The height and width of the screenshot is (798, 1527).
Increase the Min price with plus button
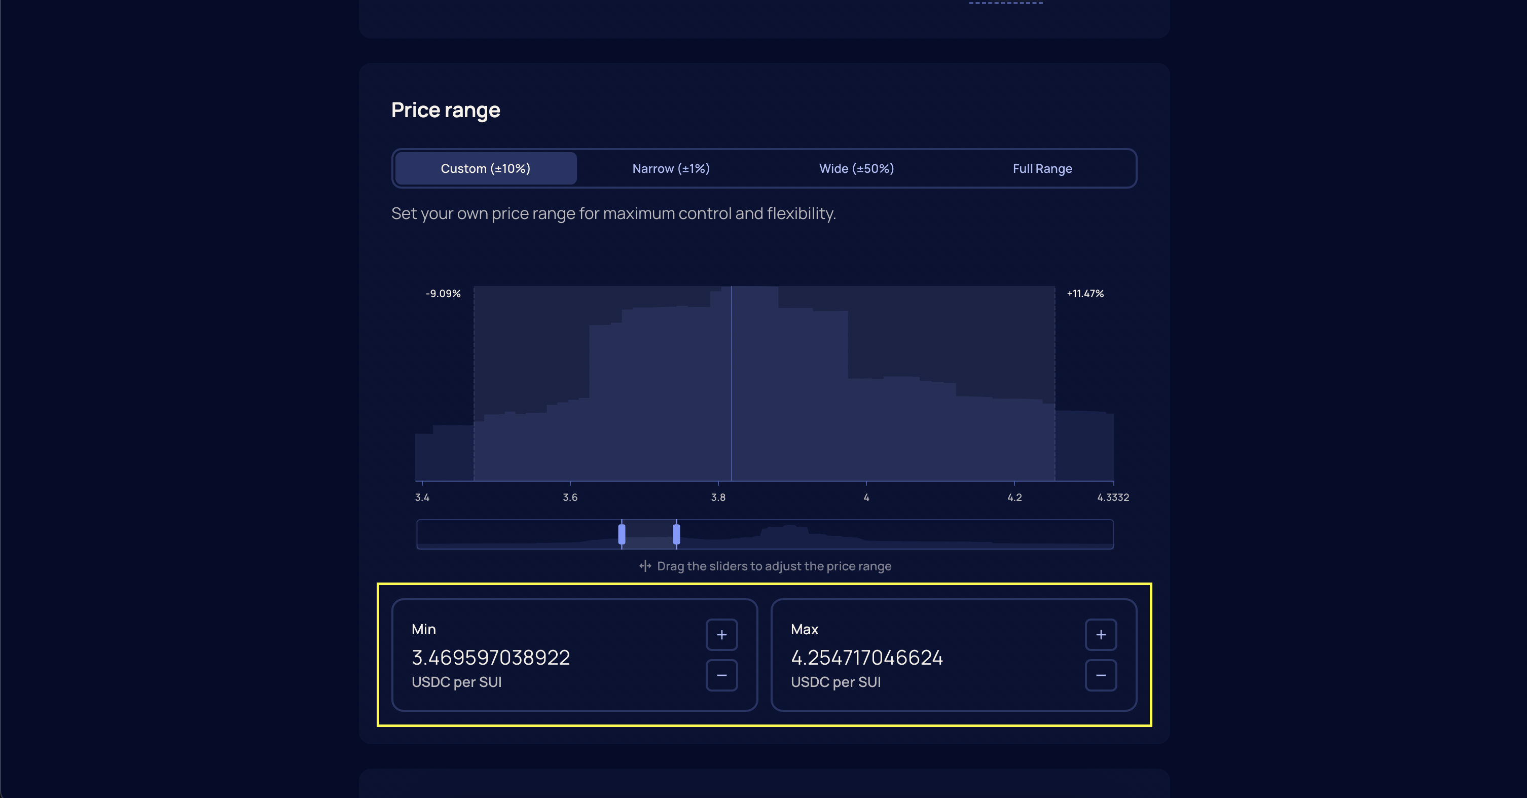[721, 635]
